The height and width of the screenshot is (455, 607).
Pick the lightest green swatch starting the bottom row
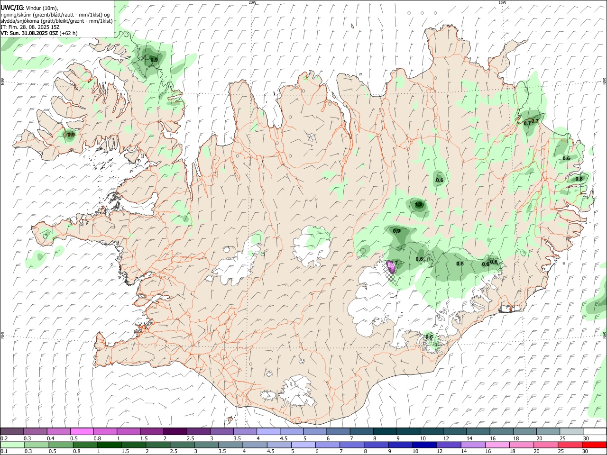[13, 445]
